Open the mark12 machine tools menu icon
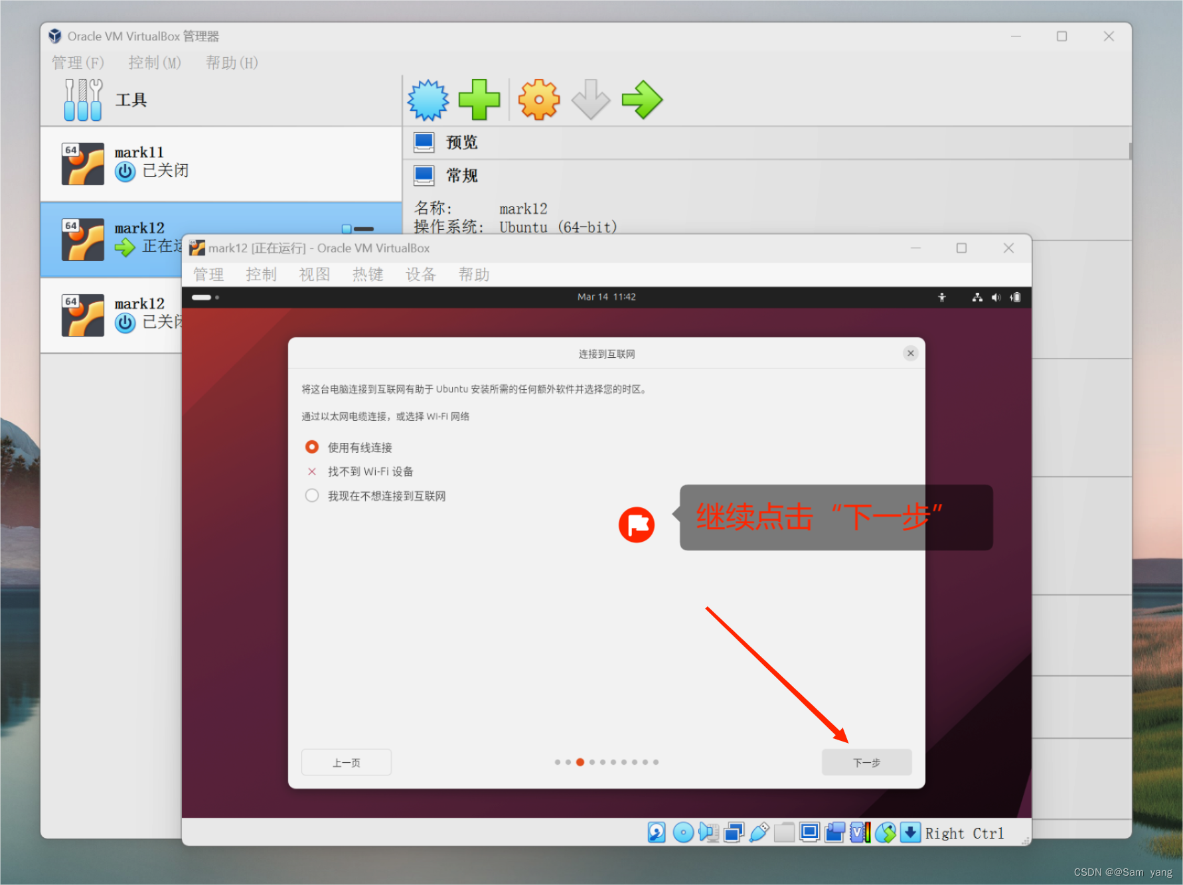The height and width of the screenshot is (885, 1183). click(x=358, y=229)
